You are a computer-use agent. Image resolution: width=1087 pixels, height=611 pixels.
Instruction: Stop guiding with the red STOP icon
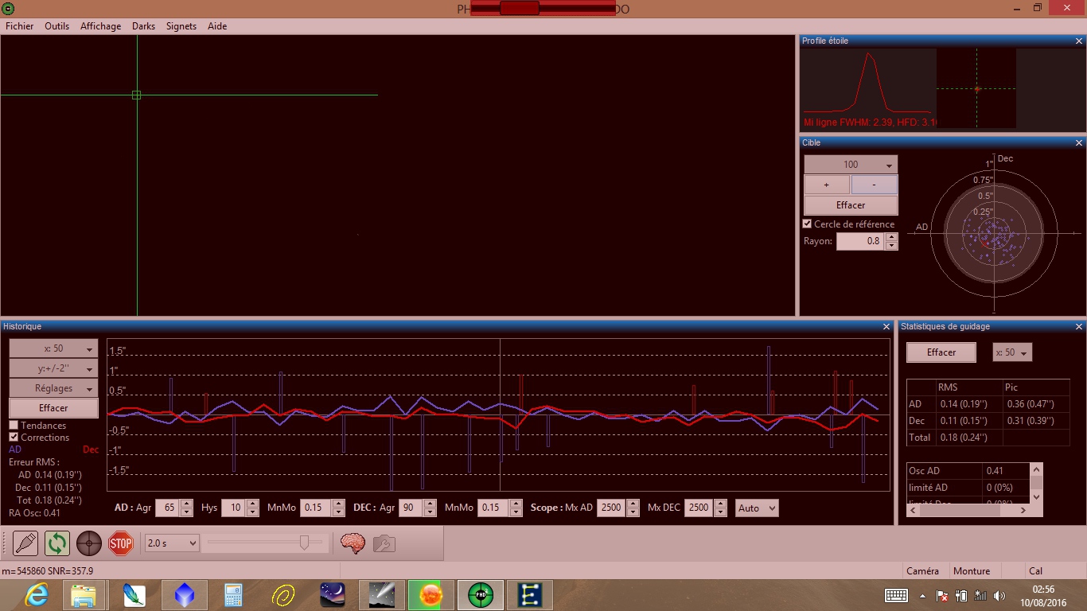coord(121,543)
